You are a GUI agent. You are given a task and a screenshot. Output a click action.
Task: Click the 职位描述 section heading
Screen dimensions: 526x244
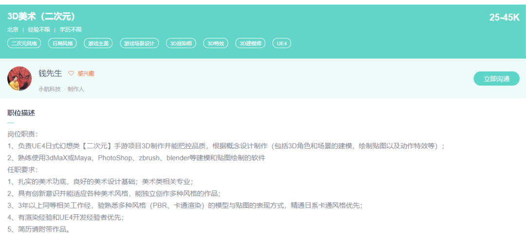(21, 113)
